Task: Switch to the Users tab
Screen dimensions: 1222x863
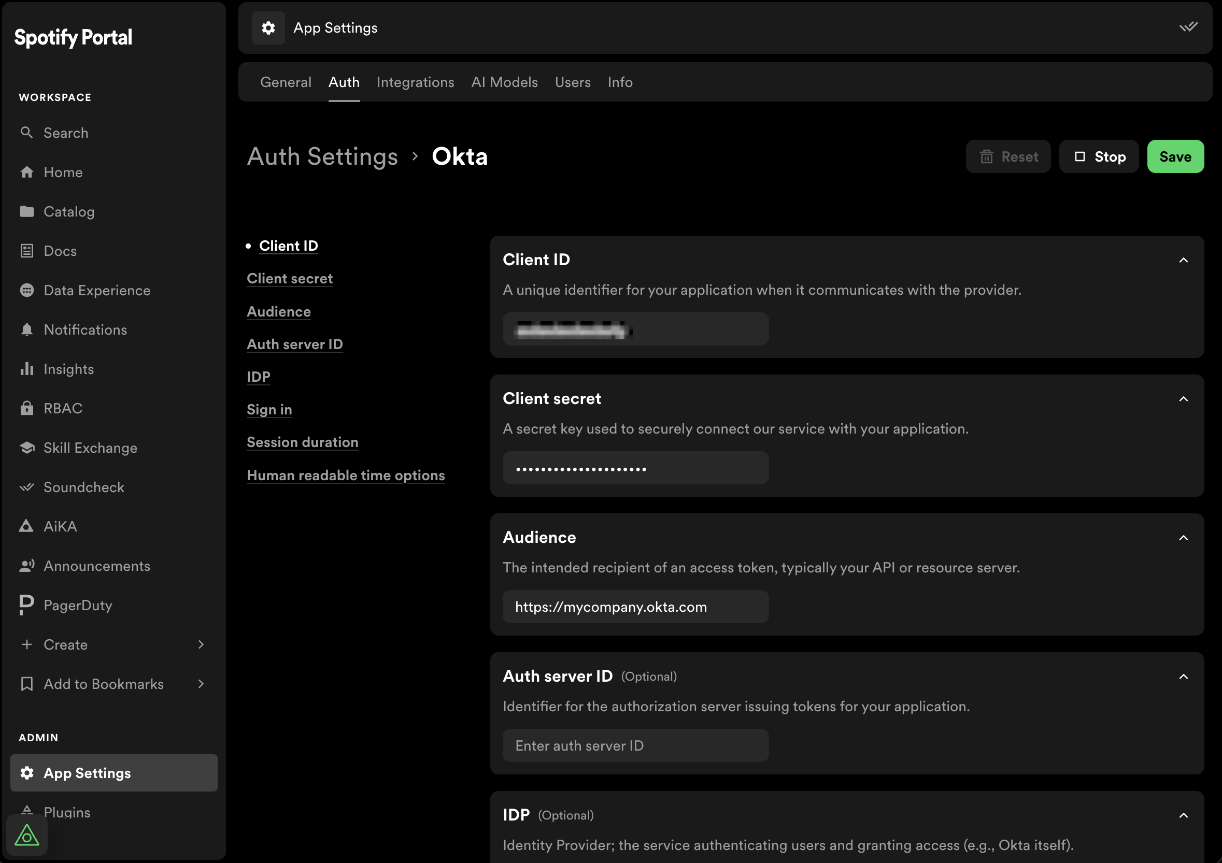Action: tap(573, 82)
